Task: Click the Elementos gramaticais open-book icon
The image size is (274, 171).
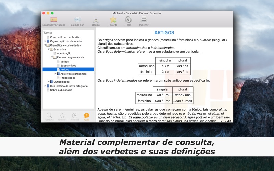Action: 55,57
